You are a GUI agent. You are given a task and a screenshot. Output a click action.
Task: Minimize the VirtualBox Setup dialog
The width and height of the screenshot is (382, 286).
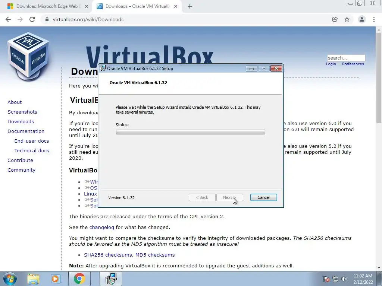pos(251,69)
